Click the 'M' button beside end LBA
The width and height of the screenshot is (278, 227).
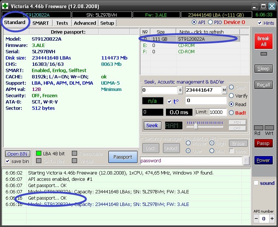click(x=224, y=90)
